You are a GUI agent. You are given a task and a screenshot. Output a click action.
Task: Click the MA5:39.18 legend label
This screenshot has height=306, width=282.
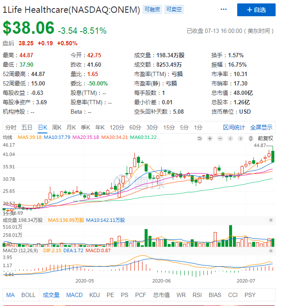coord(29,137)
